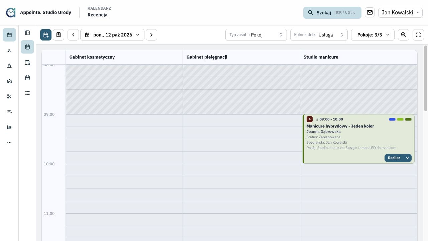Open the Jan Kowalski user menu
The height and width of the screenshot is (241, 428).
[400, 13]
